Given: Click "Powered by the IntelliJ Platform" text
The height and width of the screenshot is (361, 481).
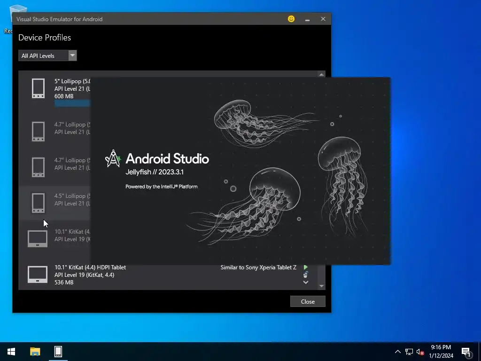Looking at the screenshot, I should tap(162, 187).
